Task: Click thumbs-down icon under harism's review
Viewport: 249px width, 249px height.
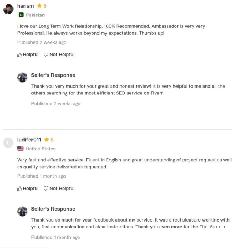Action: point(46,55)
